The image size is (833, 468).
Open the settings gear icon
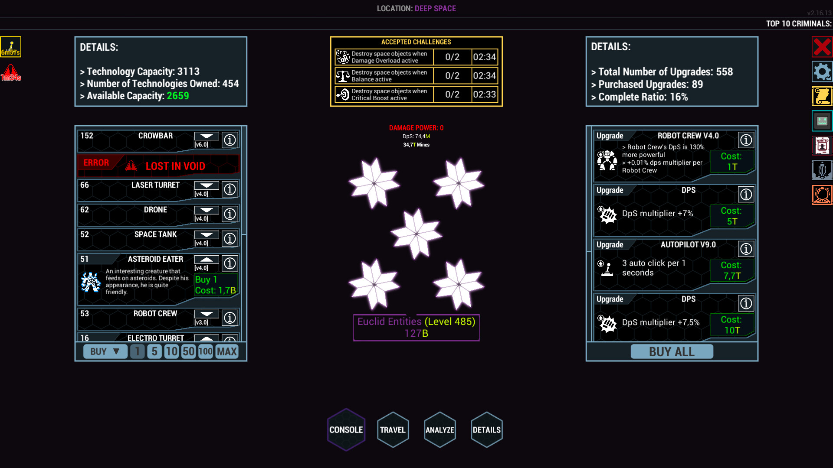822,71
